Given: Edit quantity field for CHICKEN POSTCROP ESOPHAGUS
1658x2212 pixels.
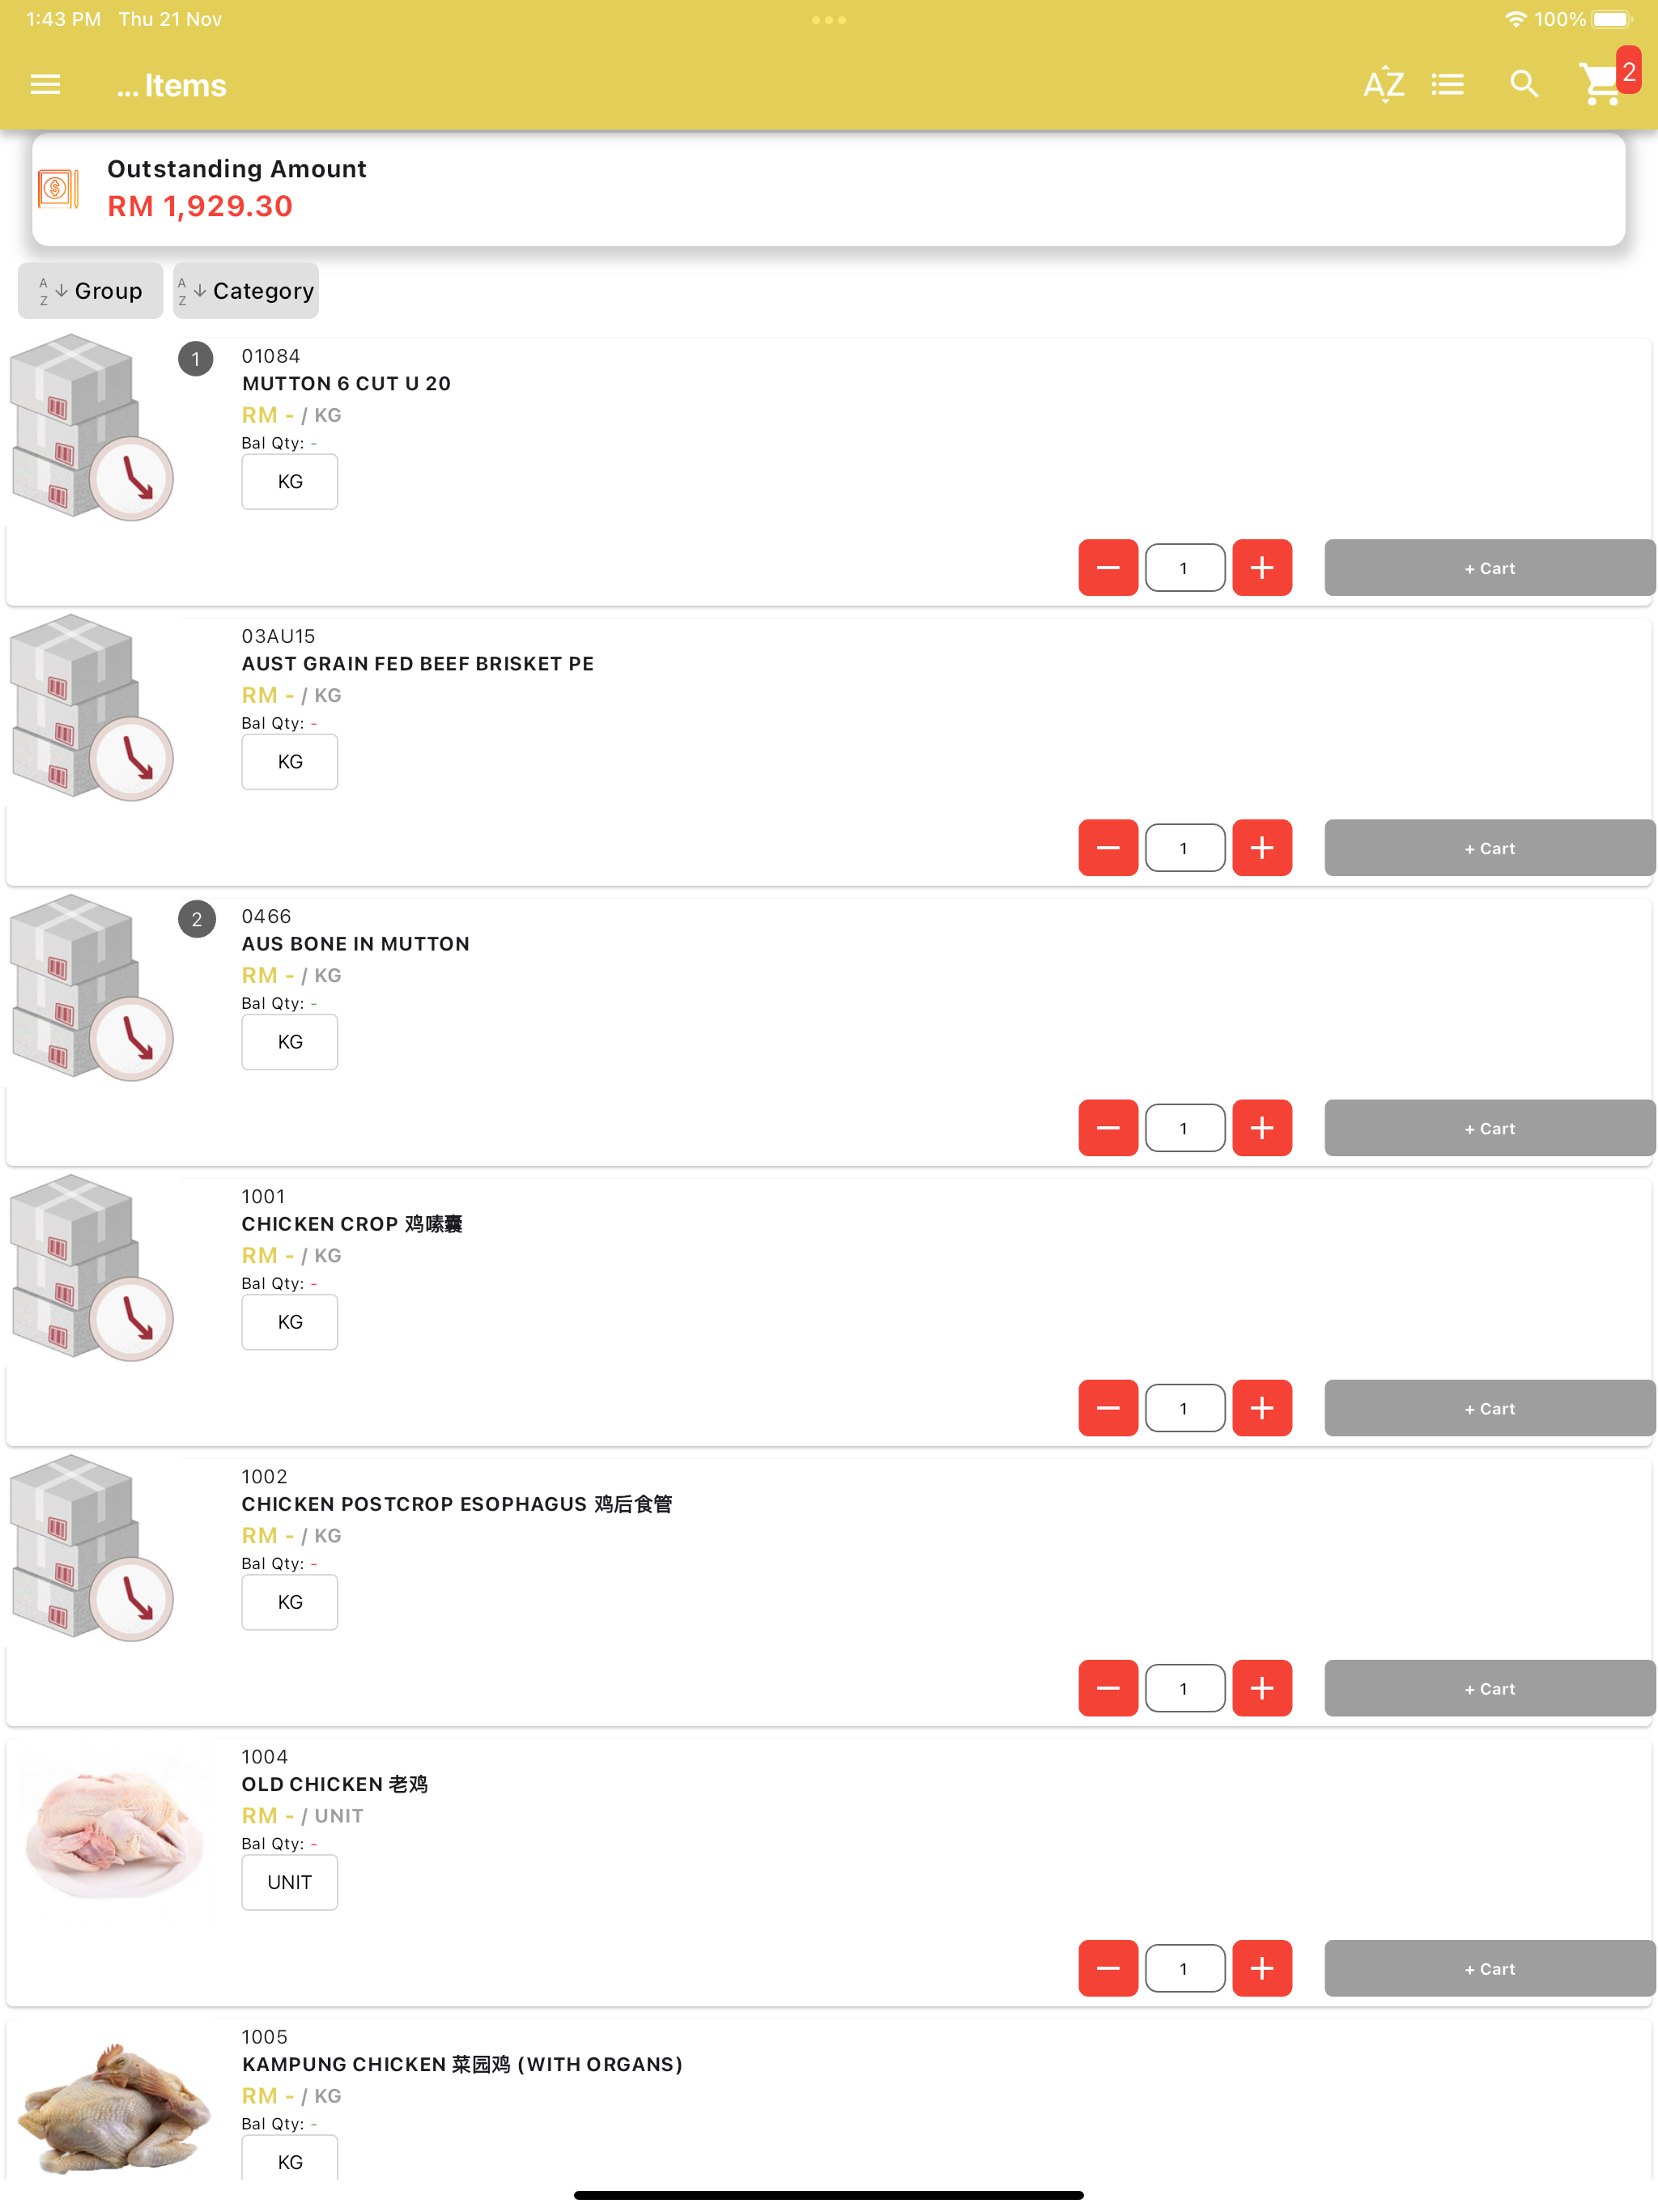Looking at the screenshot, I should 1185,1688.
